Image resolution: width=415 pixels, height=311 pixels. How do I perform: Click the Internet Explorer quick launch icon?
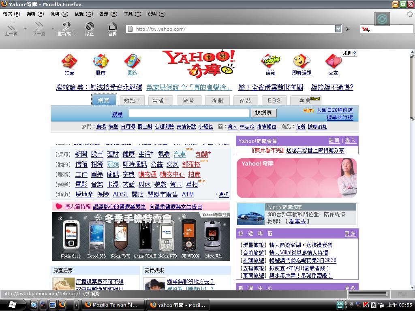pyautogui.click(x=34, y=305)
